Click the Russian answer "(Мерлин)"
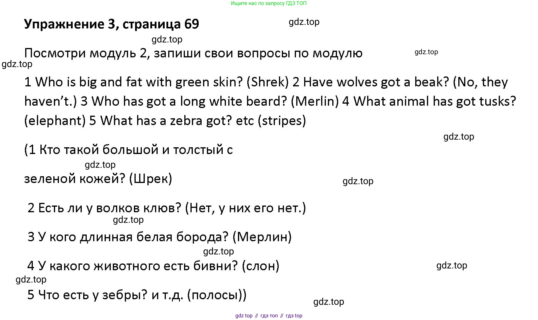 tap(262, 237)
